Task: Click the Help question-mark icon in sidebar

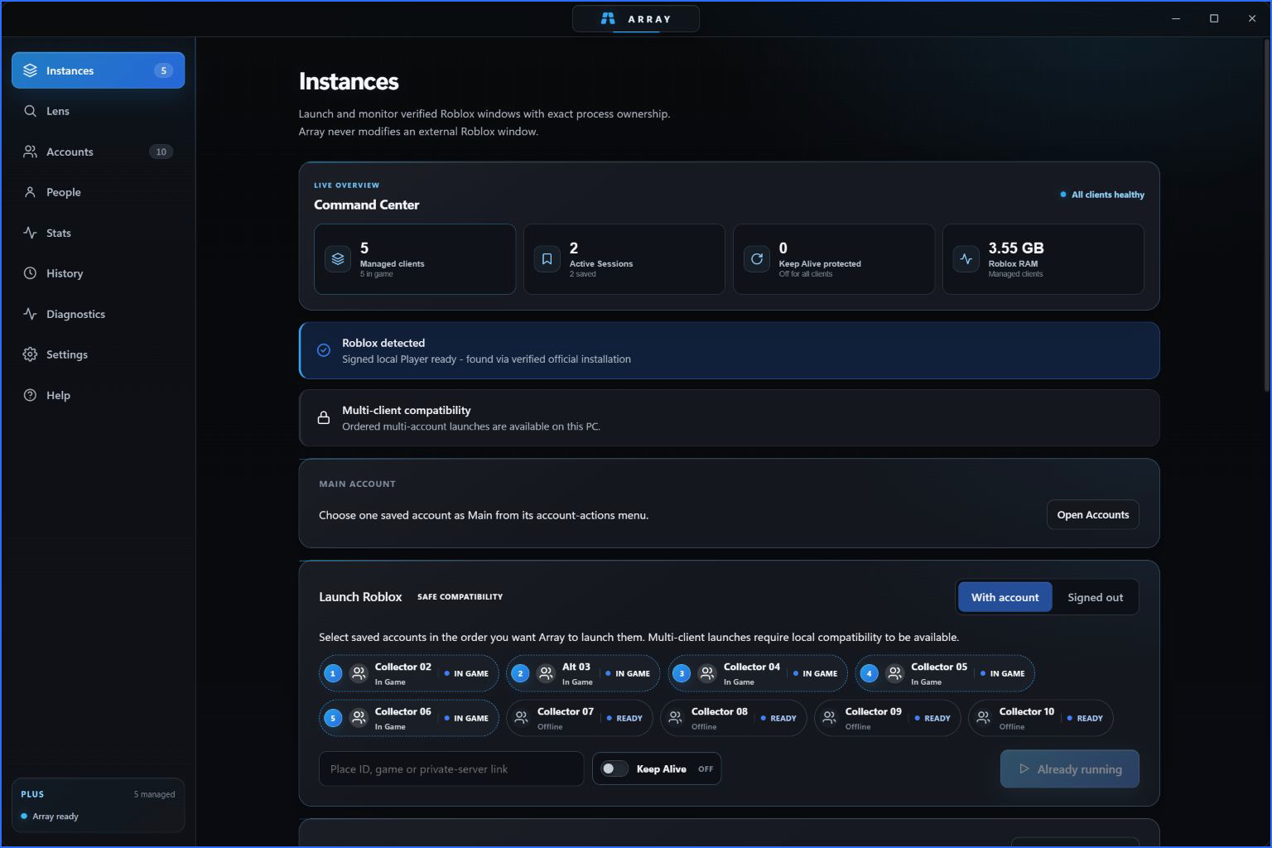Action: point(30,395)
